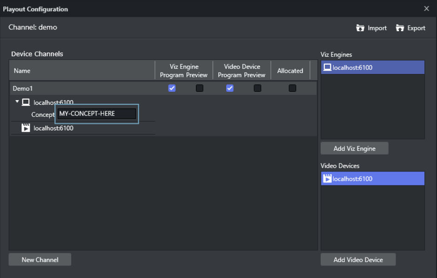Click the New Channel button

(40, 260)
